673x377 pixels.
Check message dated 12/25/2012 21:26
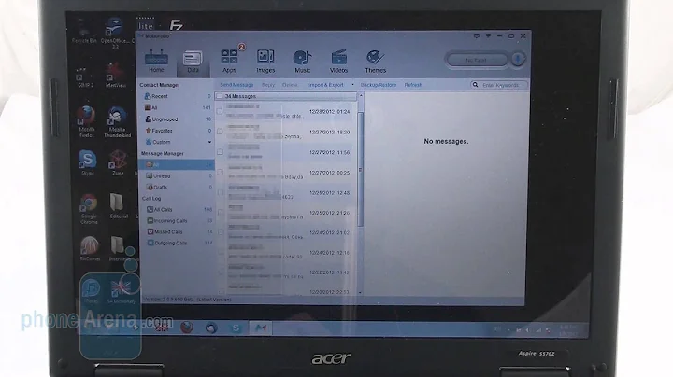[x=220, y=213]
